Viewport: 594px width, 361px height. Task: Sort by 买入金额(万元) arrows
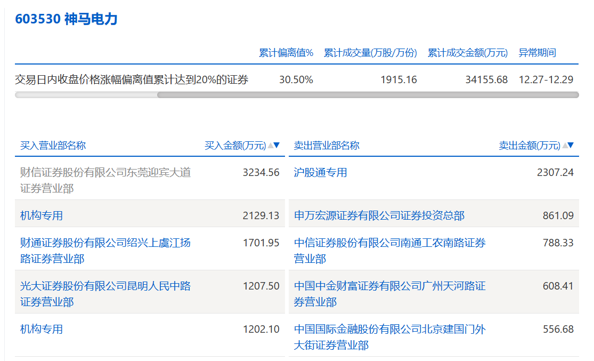coord(274,145)
